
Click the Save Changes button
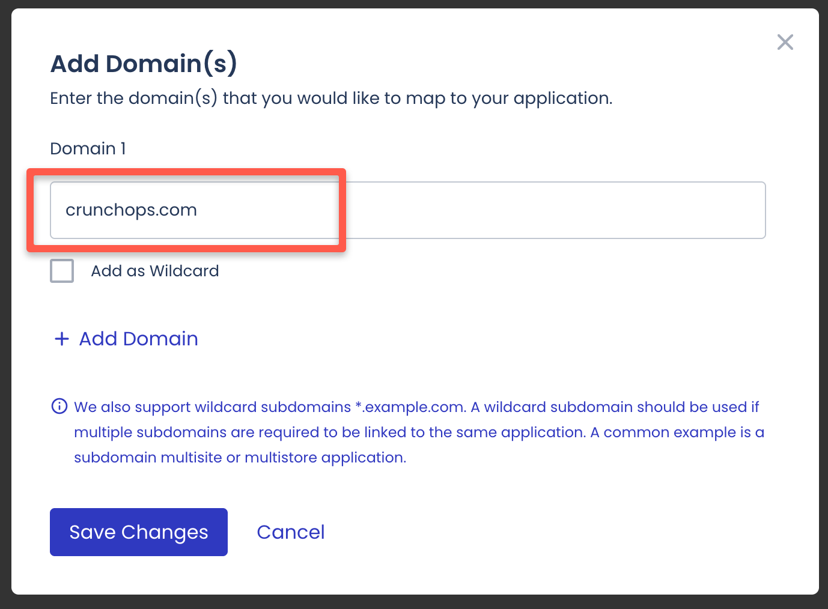tap(138, 532)
